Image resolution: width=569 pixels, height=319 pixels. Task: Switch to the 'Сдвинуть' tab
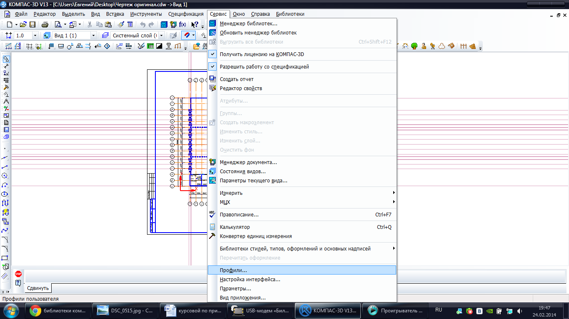coord(38,288)
